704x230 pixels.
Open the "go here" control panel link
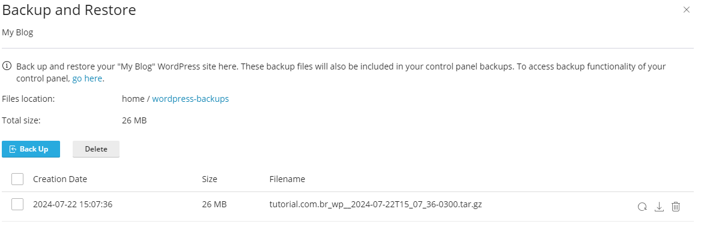[88, 78]
